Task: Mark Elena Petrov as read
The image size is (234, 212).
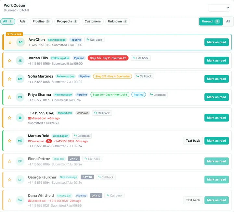Action: click(216, 161)
